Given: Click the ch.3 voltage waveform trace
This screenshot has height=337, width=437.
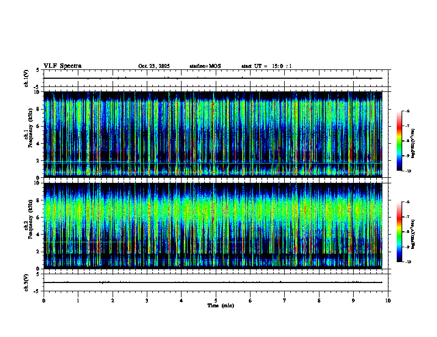Looking at the screenshot, I should (x=213, y=282).
